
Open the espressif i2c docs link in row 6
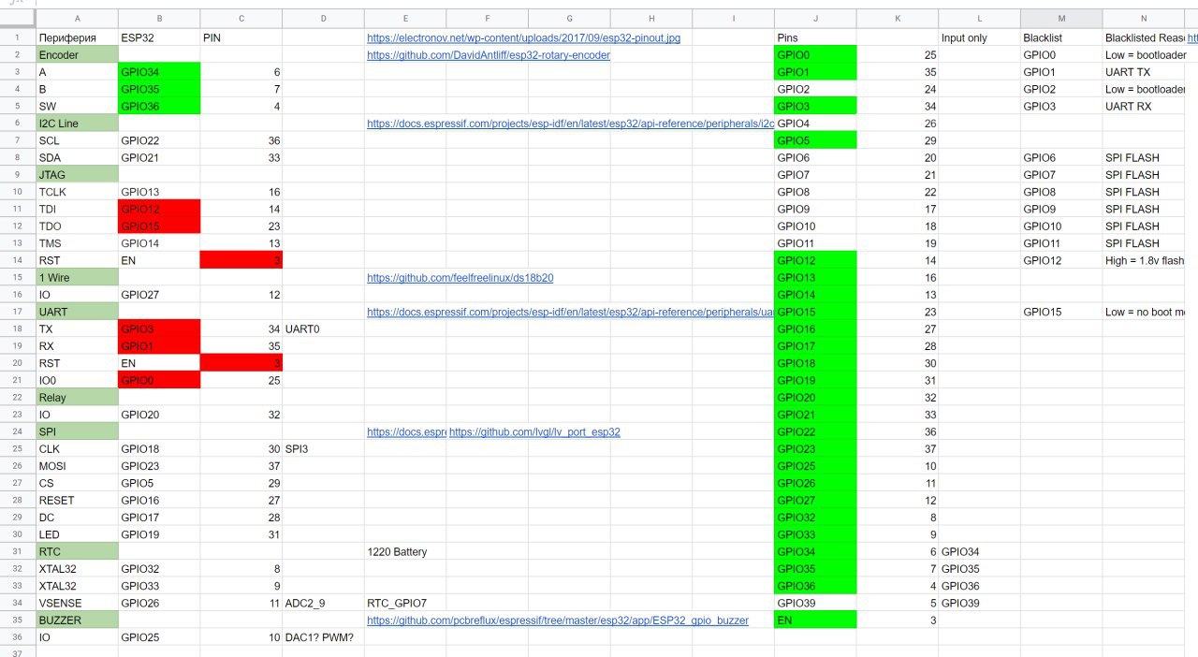(570, 124)
